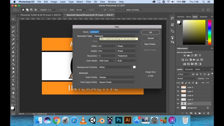The height and width of the screenshot is (126, 224).
Task: Open the Height units dropdown
Action: (127, 51)
